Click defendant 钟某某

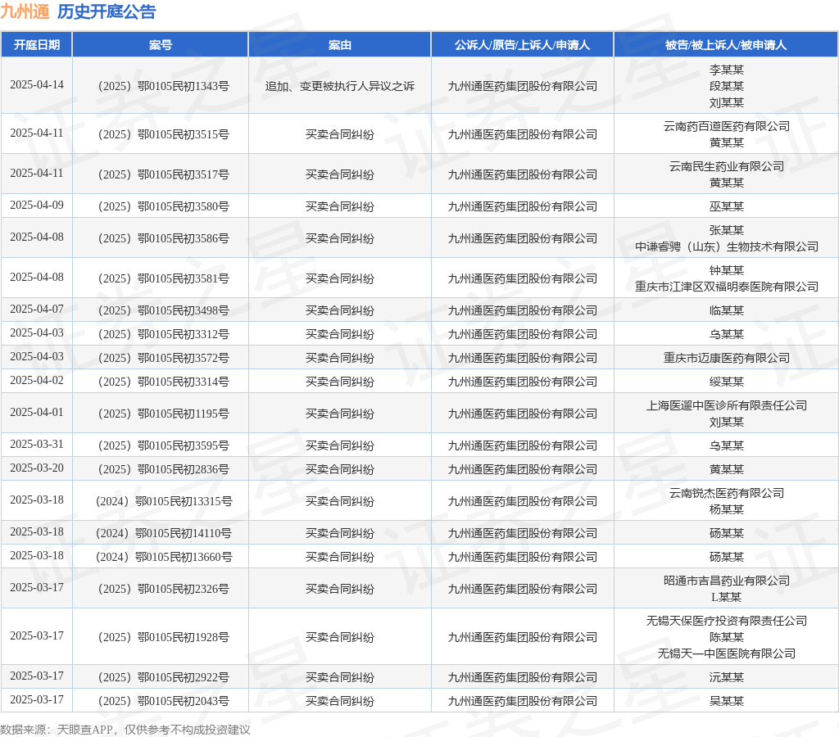[x=727, y=270]
